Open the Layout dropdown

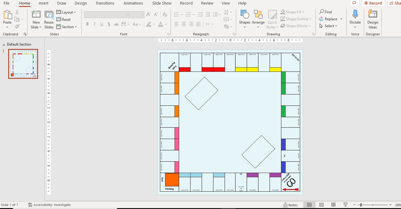[x=67, y=12]
